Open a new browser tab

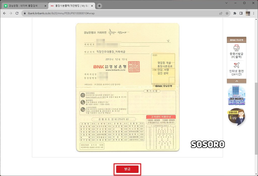99,6
